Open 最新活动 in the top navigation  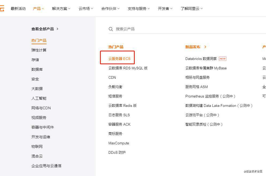[18, 9]
